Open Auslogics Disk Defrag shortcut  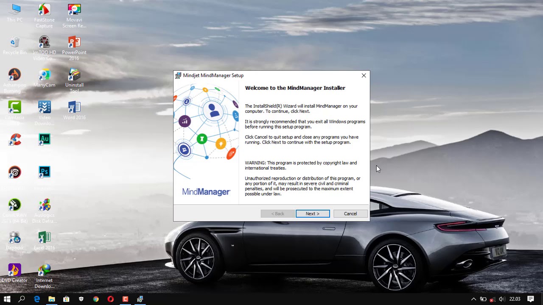pos(44,211)
